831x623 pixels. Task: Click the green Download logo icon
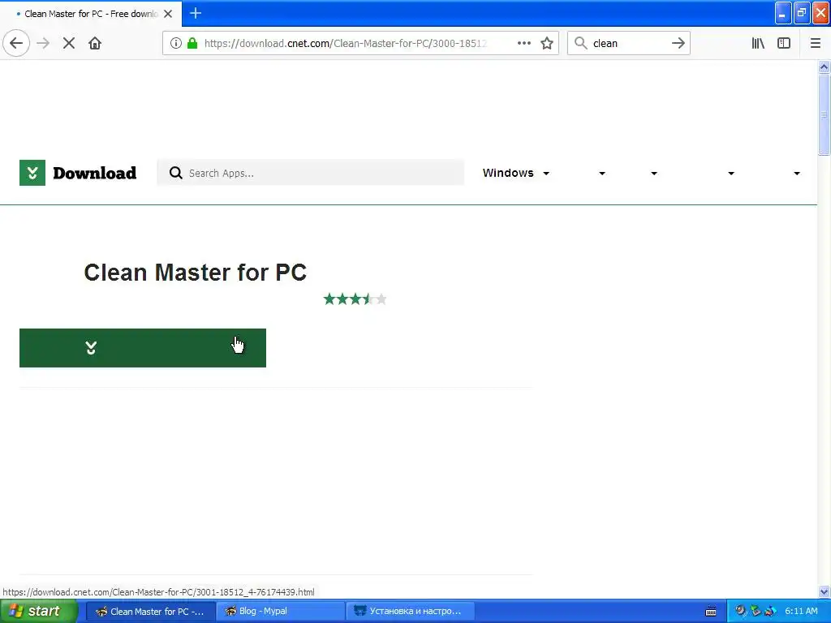[32, 173]
